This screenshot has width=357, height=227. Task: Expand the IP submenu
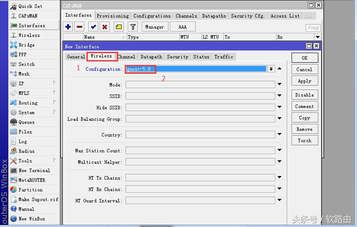click(x=54, y=83)
